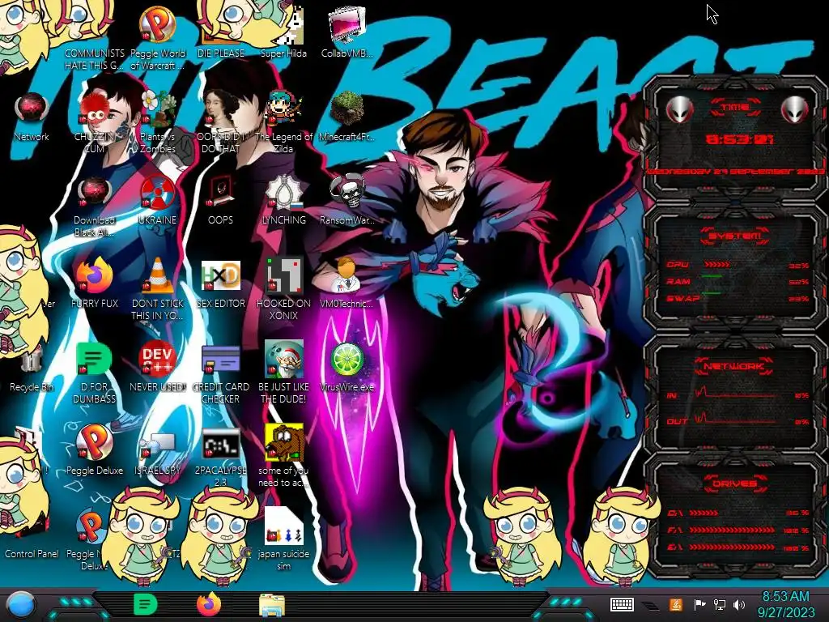
Task: Open the network tray icon
Action: [x=720, y=604]
